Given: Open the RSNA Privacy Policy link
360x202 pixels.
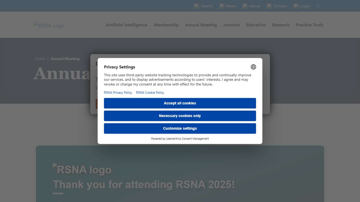Looking at the screenshot, I should pyautogui.click(x=118, y=92).
